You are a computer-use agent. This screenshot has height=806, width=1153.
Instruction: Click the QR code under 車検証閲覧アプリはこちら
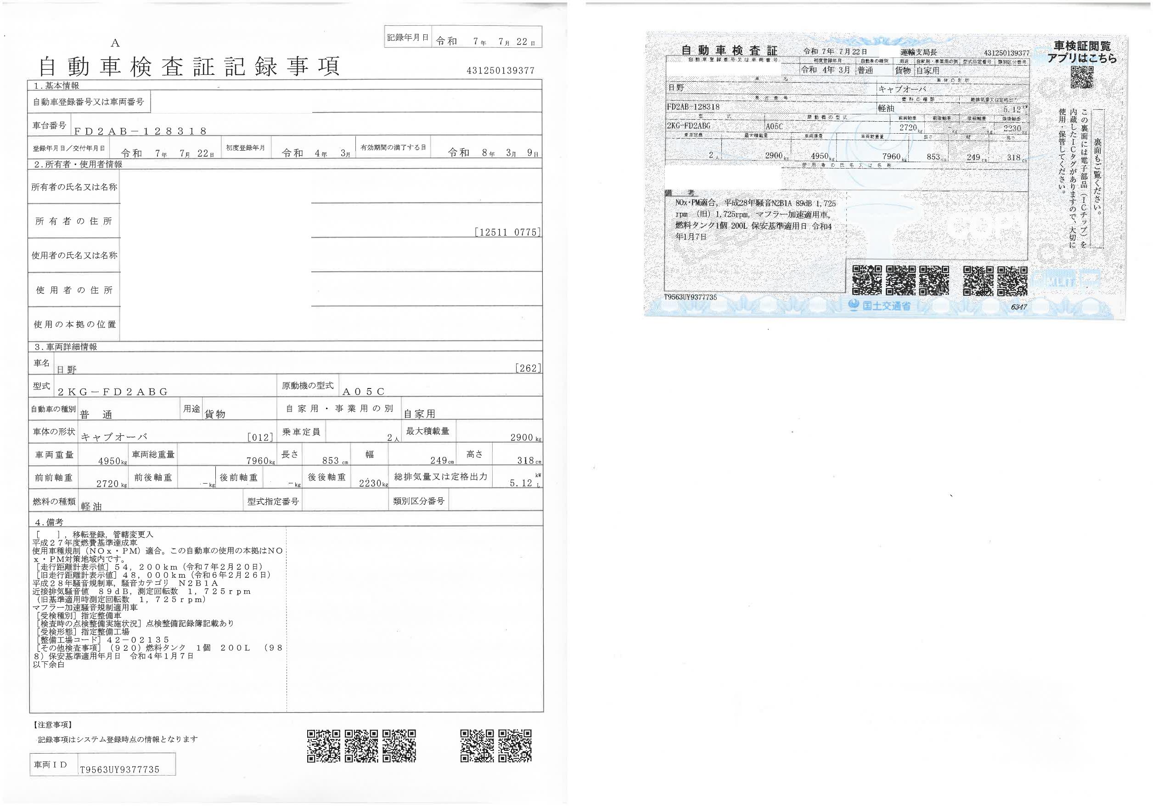(1082, 77)
